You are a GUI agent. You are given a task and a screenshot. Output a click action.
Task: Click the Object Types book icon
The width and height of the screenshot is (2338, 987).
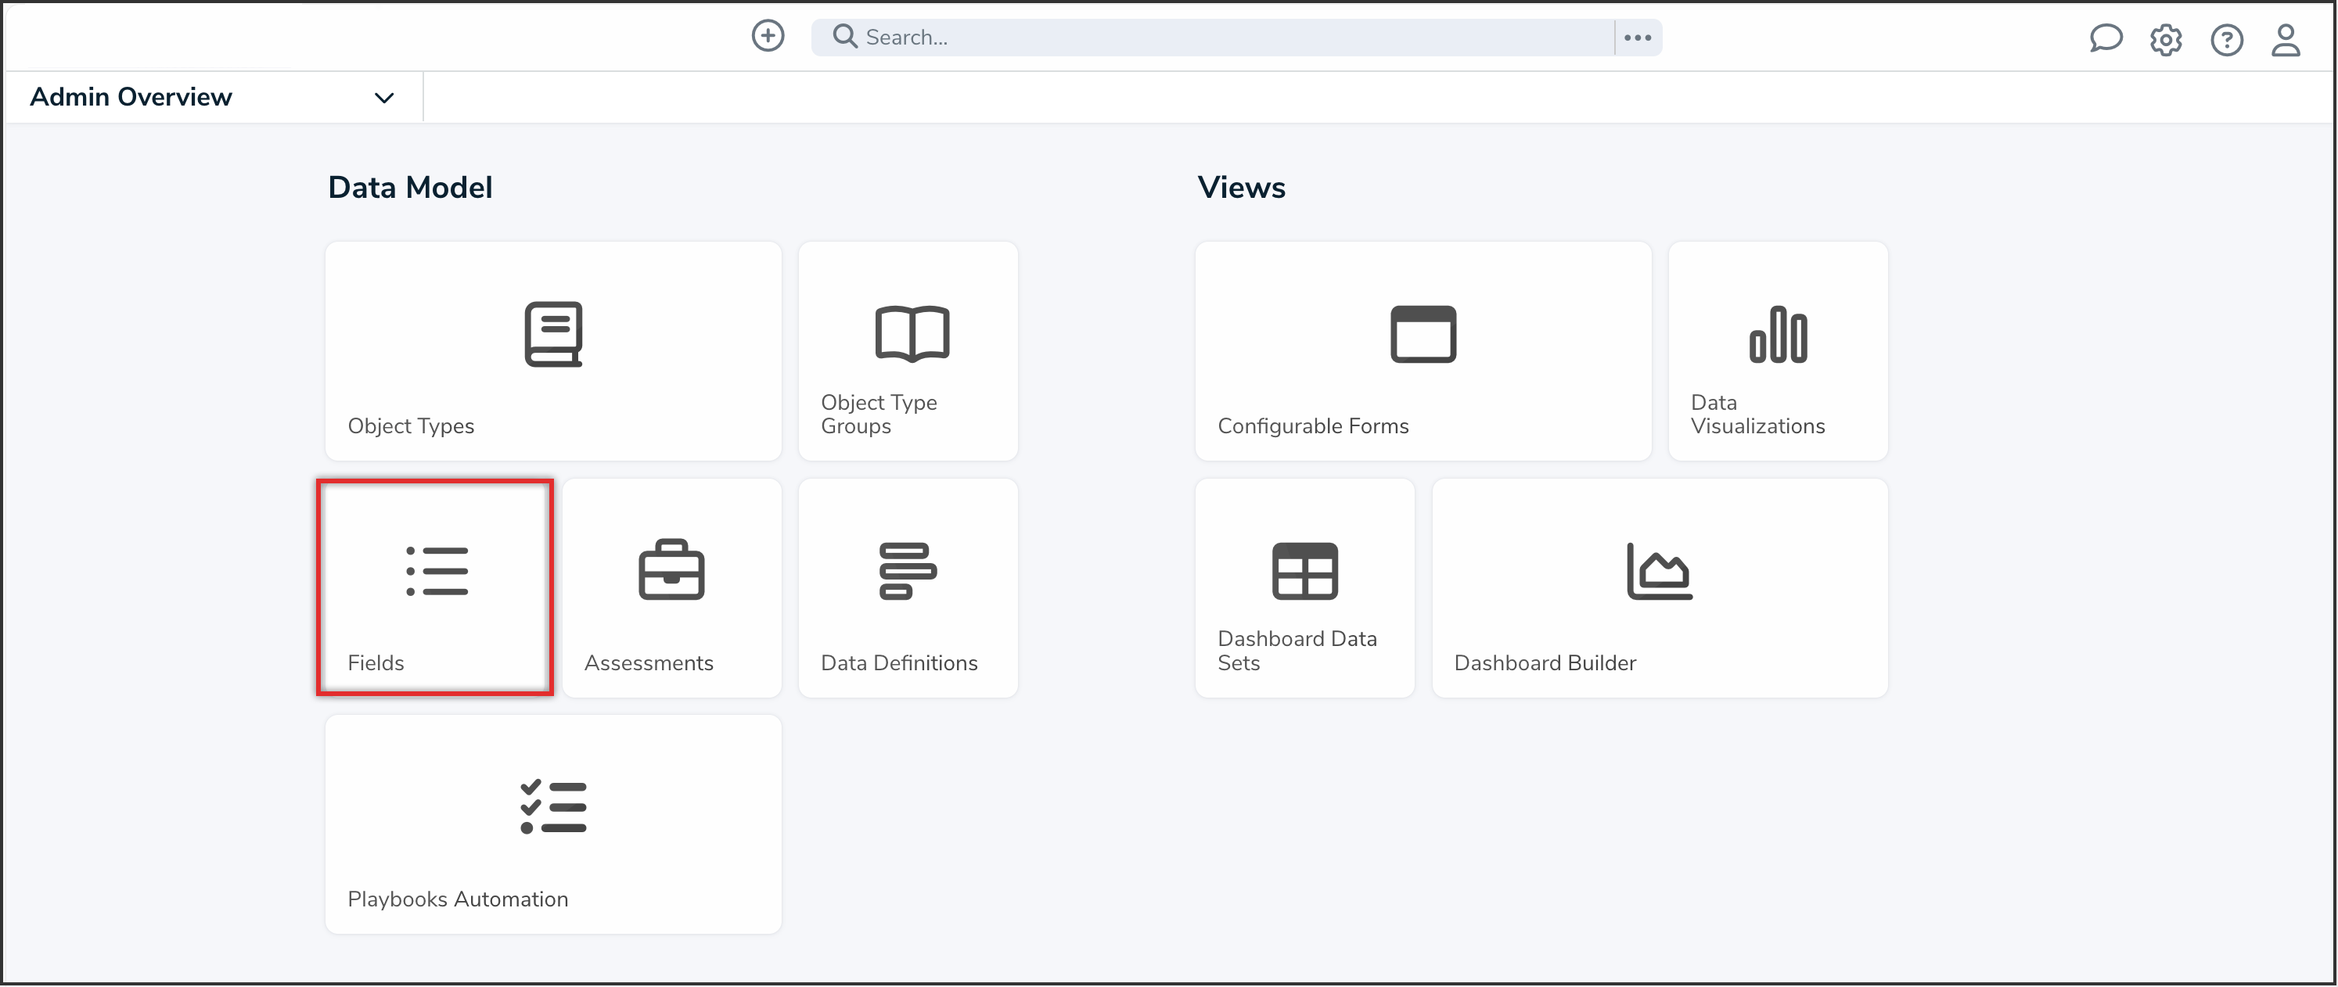click(552, 334)
